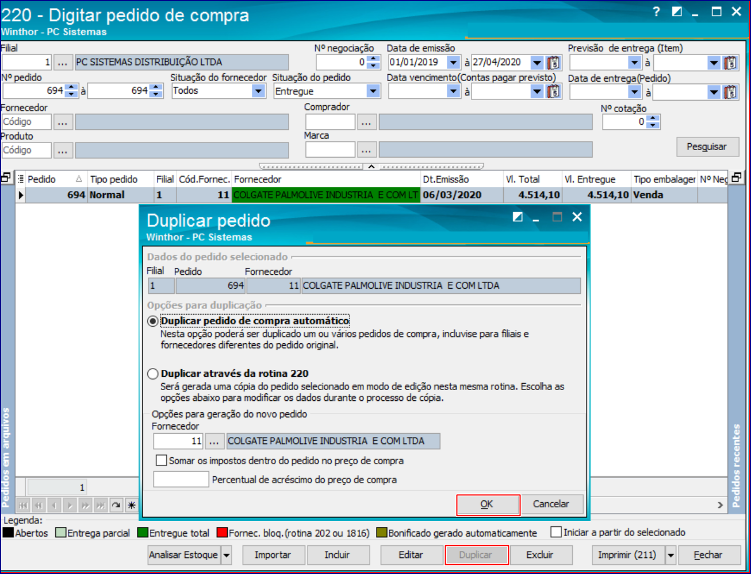Click Analisar Estoque button
The width and height of the screenshot is (751, 574).
[183, 555]
